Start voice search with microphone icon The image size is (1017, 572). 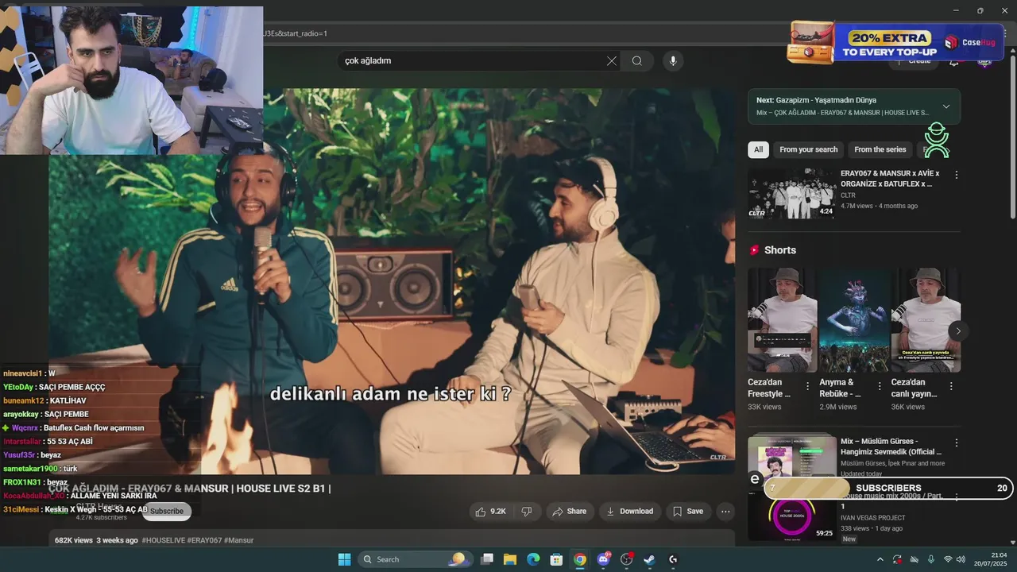[x=673, y=61]
